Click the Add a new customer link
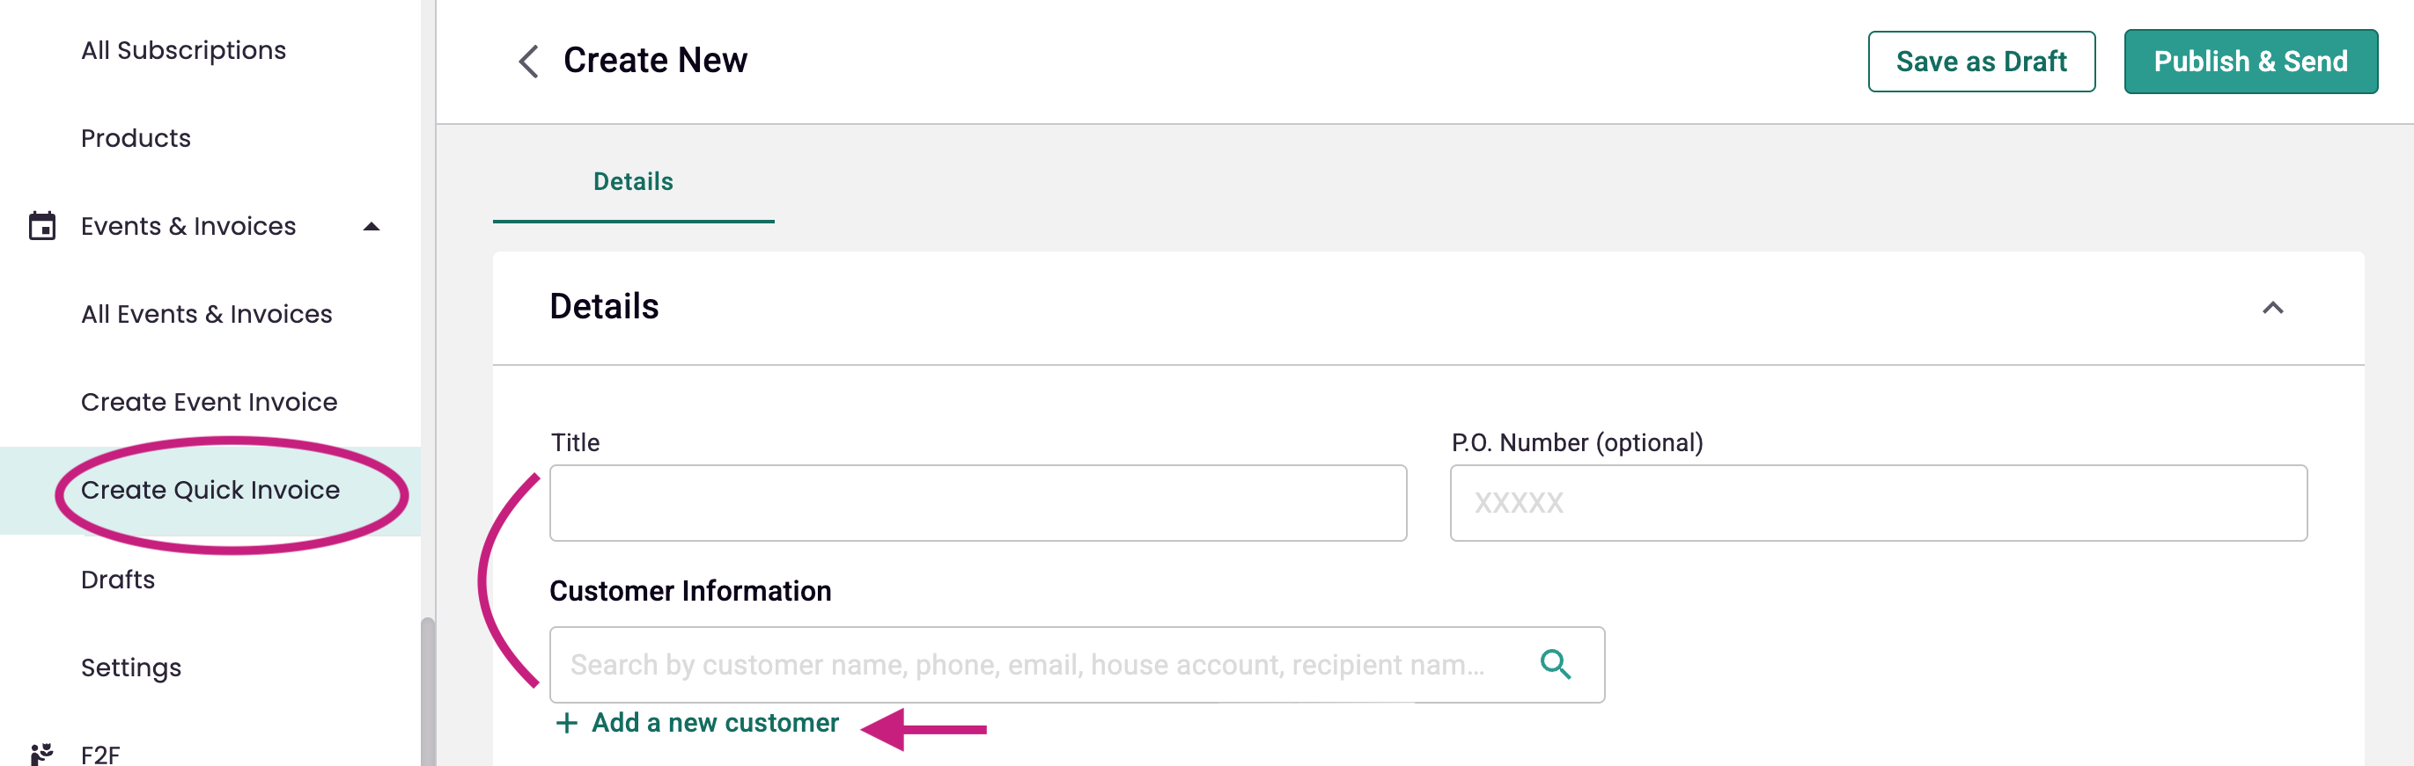 tap(713, 722)
